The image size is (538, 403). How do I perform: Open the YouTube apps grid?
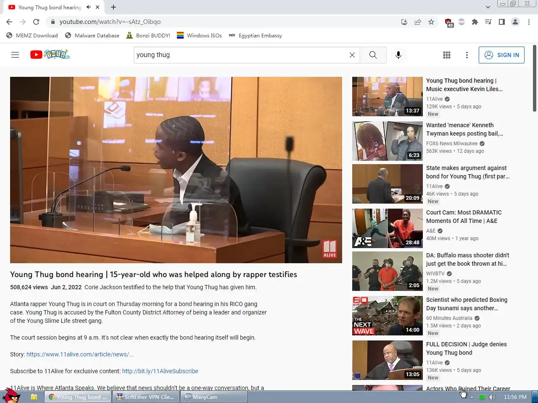(x=447, y=55)
